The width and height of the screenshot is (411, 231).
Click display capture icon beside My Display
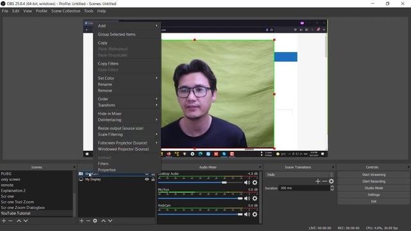tap(81, 180)
